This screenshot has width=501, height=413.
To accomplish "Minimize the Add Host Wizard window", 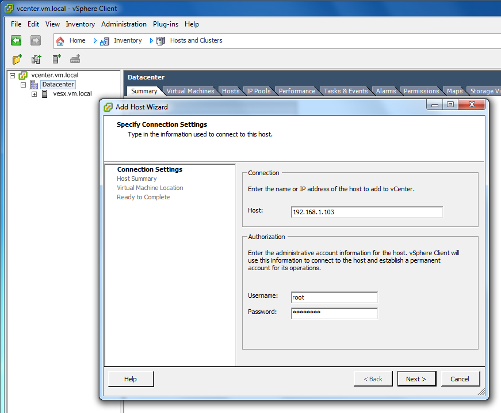I will pos(435,105).
